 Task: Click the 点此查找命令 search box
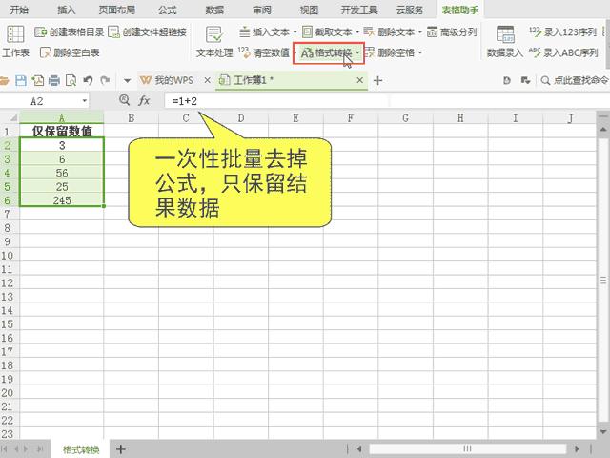[574, 80]
